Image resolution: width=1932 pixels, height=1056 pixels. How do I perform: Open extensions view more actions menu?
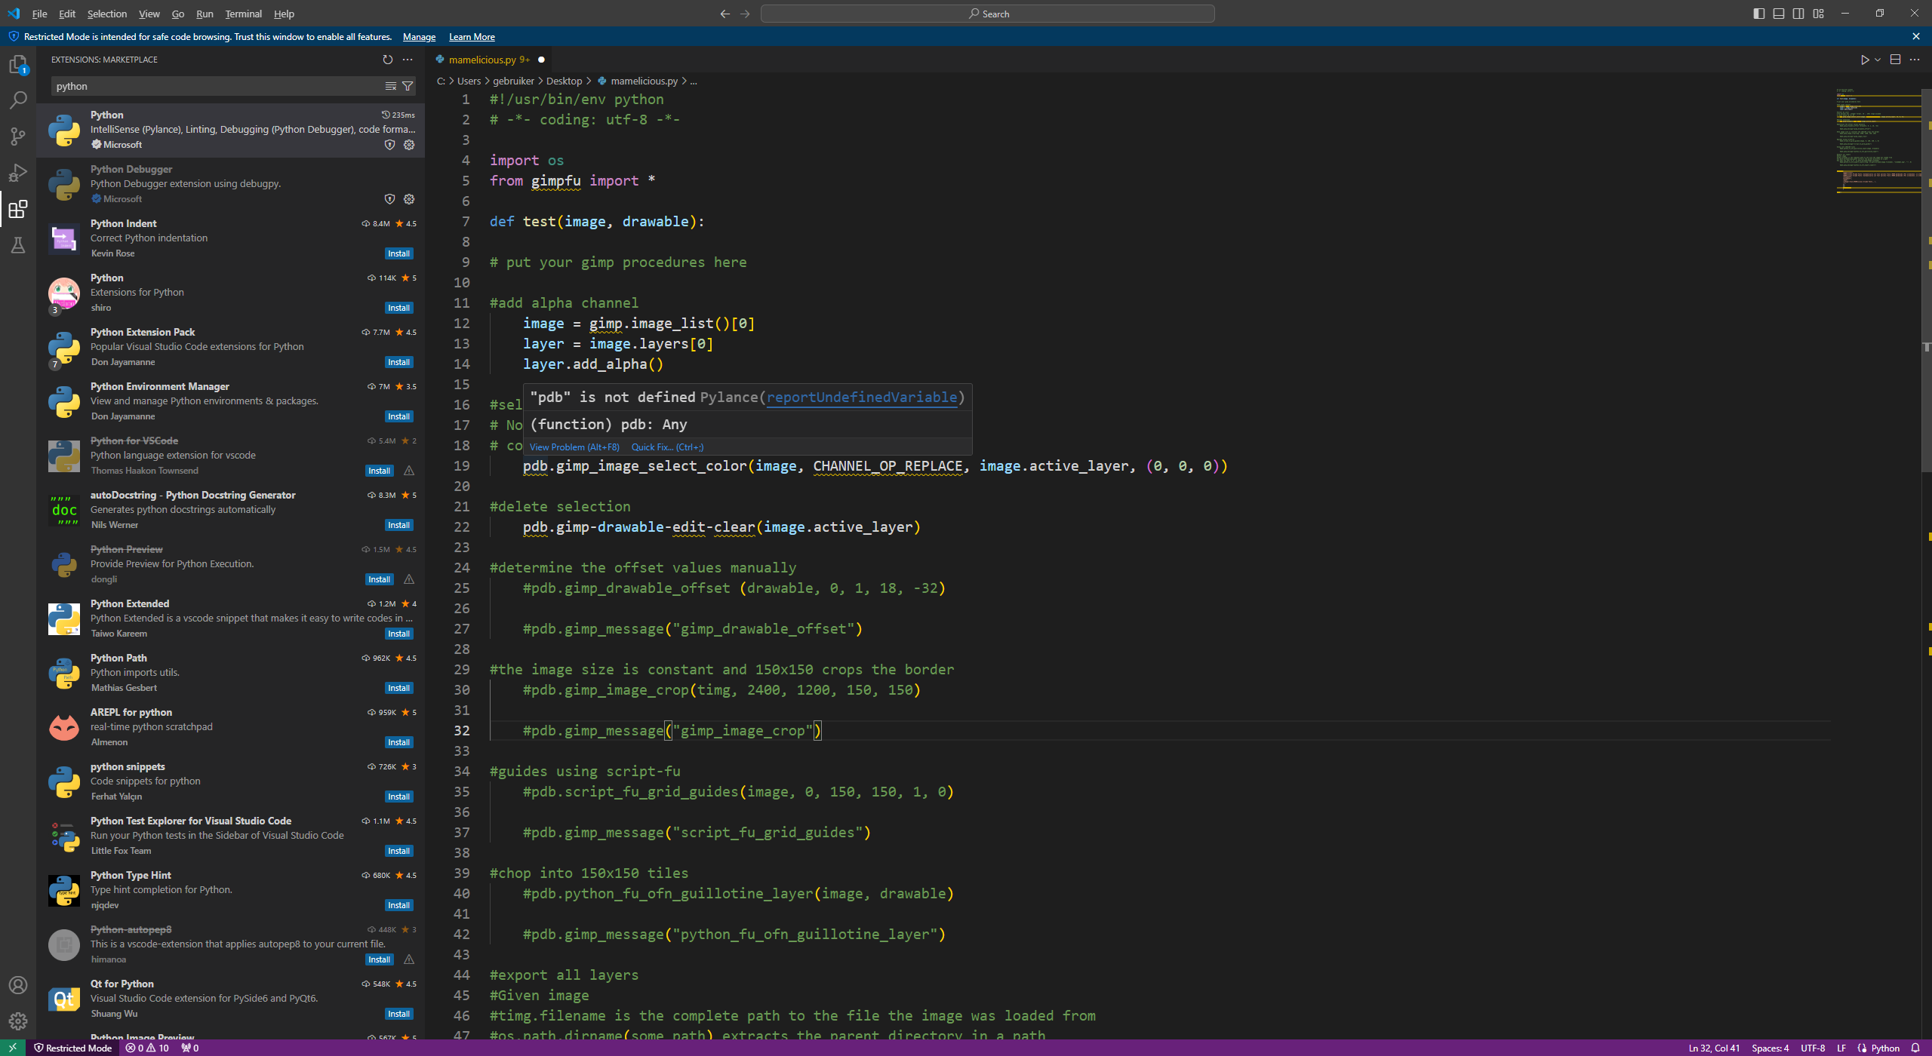tap(408, 60)
